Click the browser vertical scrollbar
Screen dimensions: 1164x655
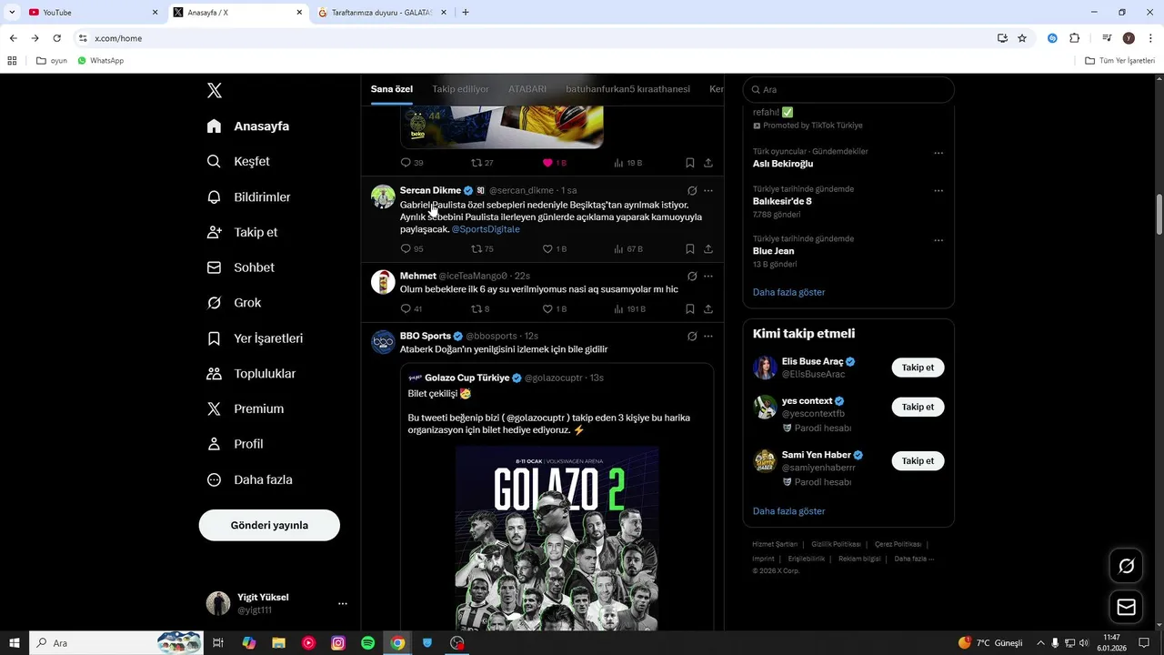click(1159, 214)
